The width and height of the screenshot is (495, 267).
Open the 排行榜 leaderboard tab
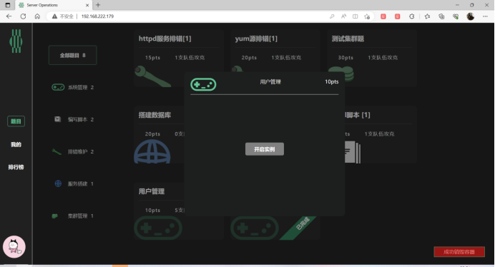coord(16,167)
